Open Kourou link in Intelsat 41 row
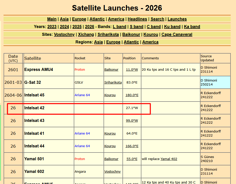The image size is (236, 184). point(110,134)
